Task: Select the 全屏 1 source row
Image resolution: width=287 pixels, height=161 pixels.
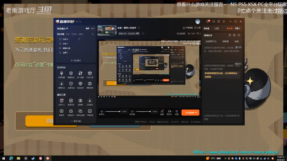Action: pos(76,53)
